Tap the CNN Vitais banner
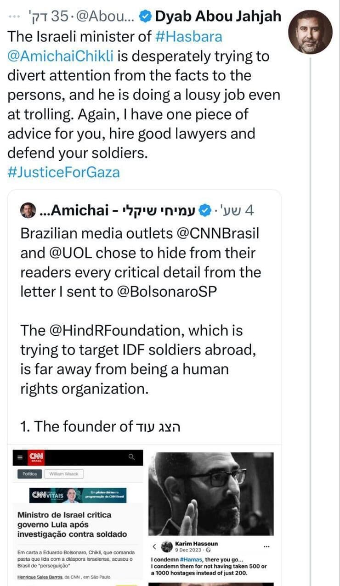This screenshot has height=586, width=340. pos(79,495)
